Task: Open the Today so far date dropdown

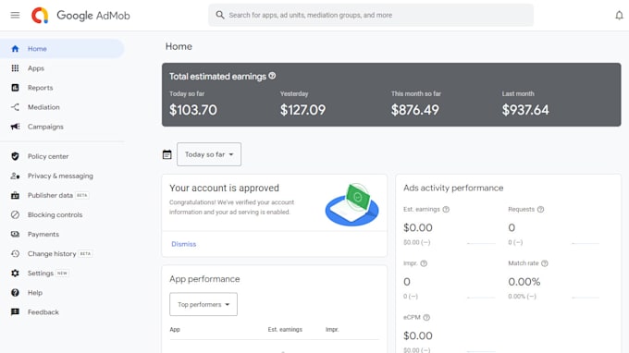Action: tap(209, 154)
